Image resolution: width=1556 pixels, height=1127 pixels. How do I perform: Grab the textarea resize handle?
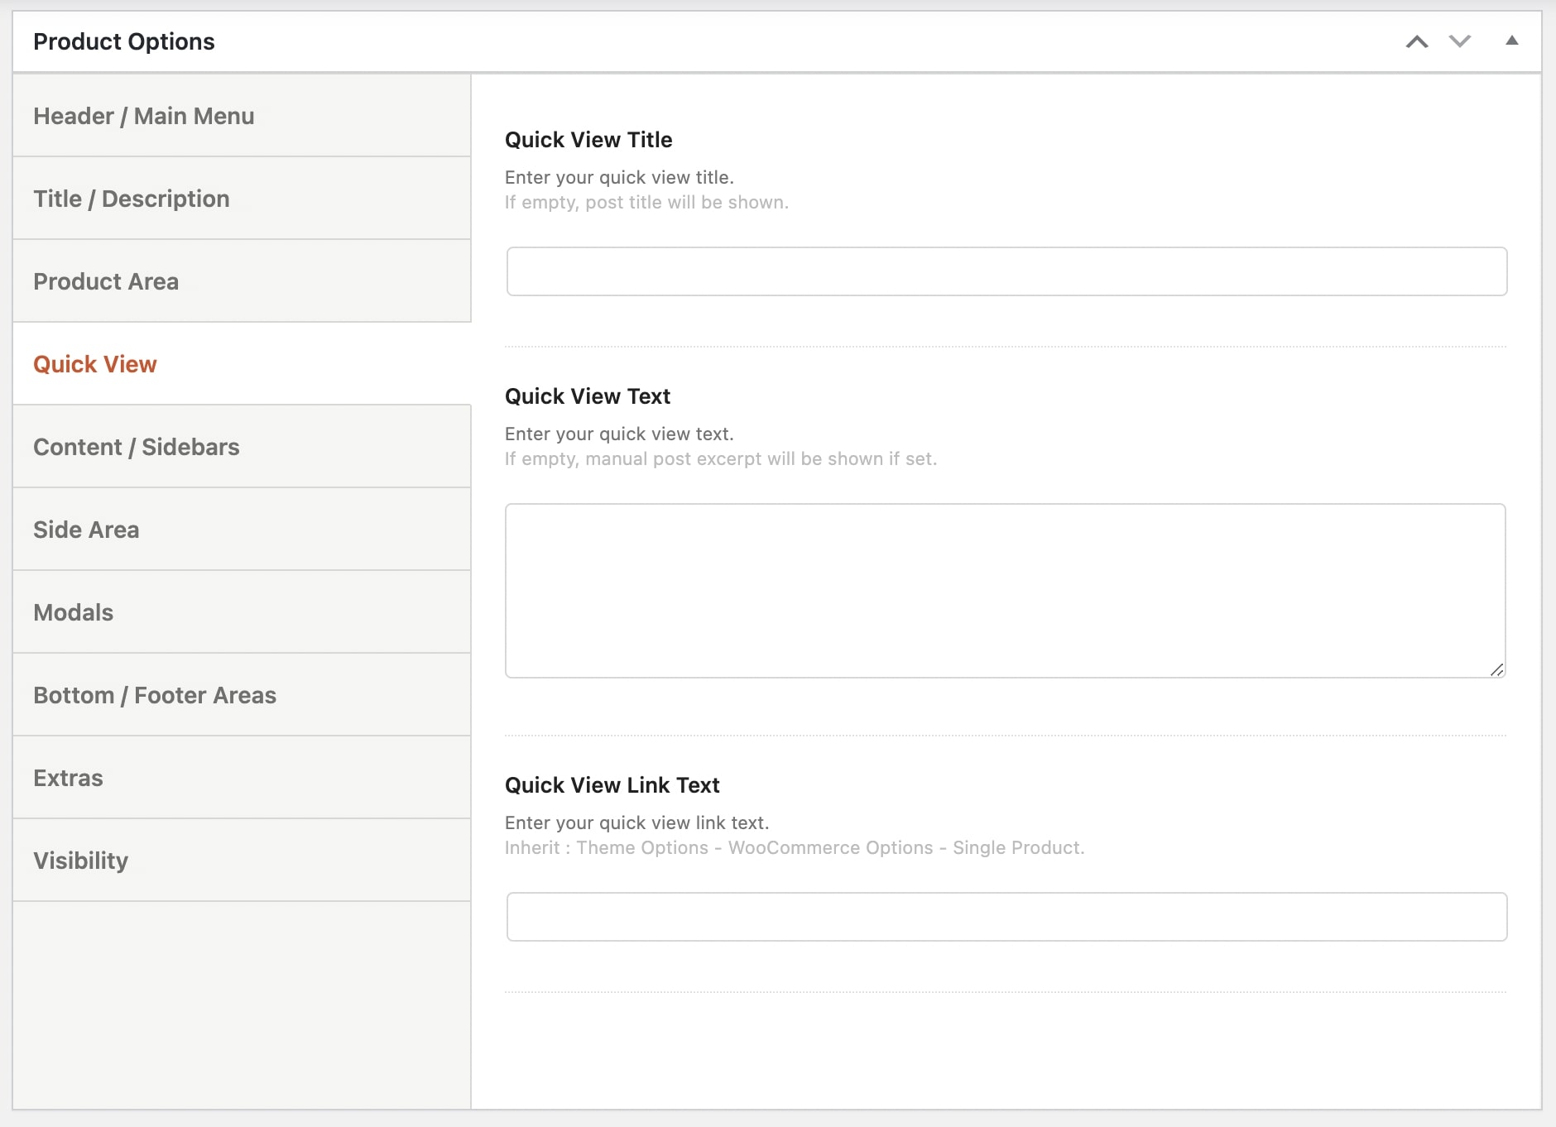(1496, 669)
